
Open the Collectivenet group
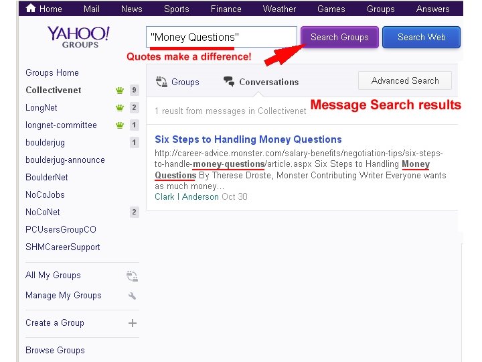[54, 90]
